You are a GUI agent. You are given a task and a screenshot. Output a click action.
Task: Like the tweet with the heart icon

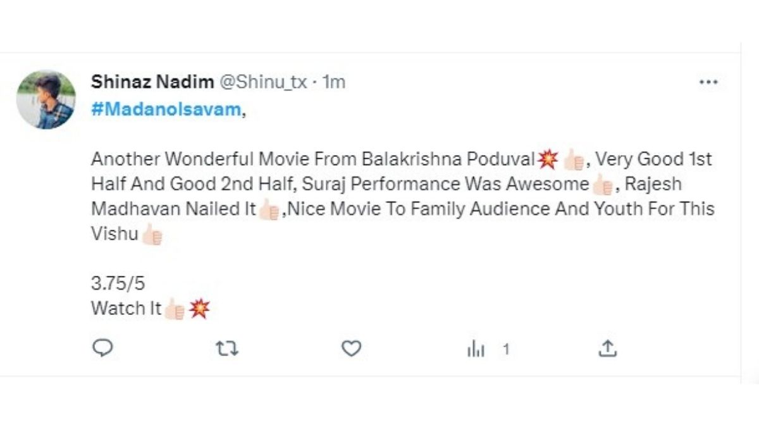coord(352,347)
